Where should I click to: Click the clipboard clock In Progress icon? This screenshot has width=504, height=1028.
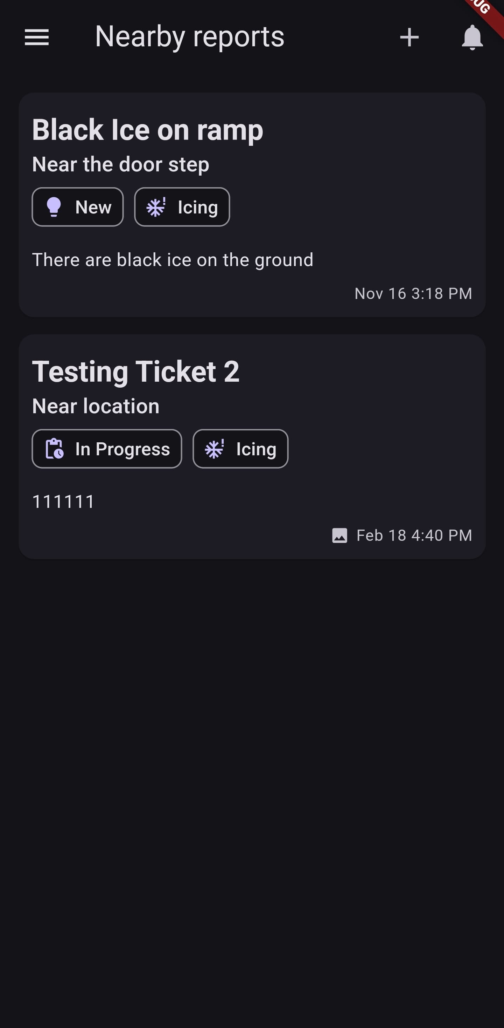tap(55, 449)
